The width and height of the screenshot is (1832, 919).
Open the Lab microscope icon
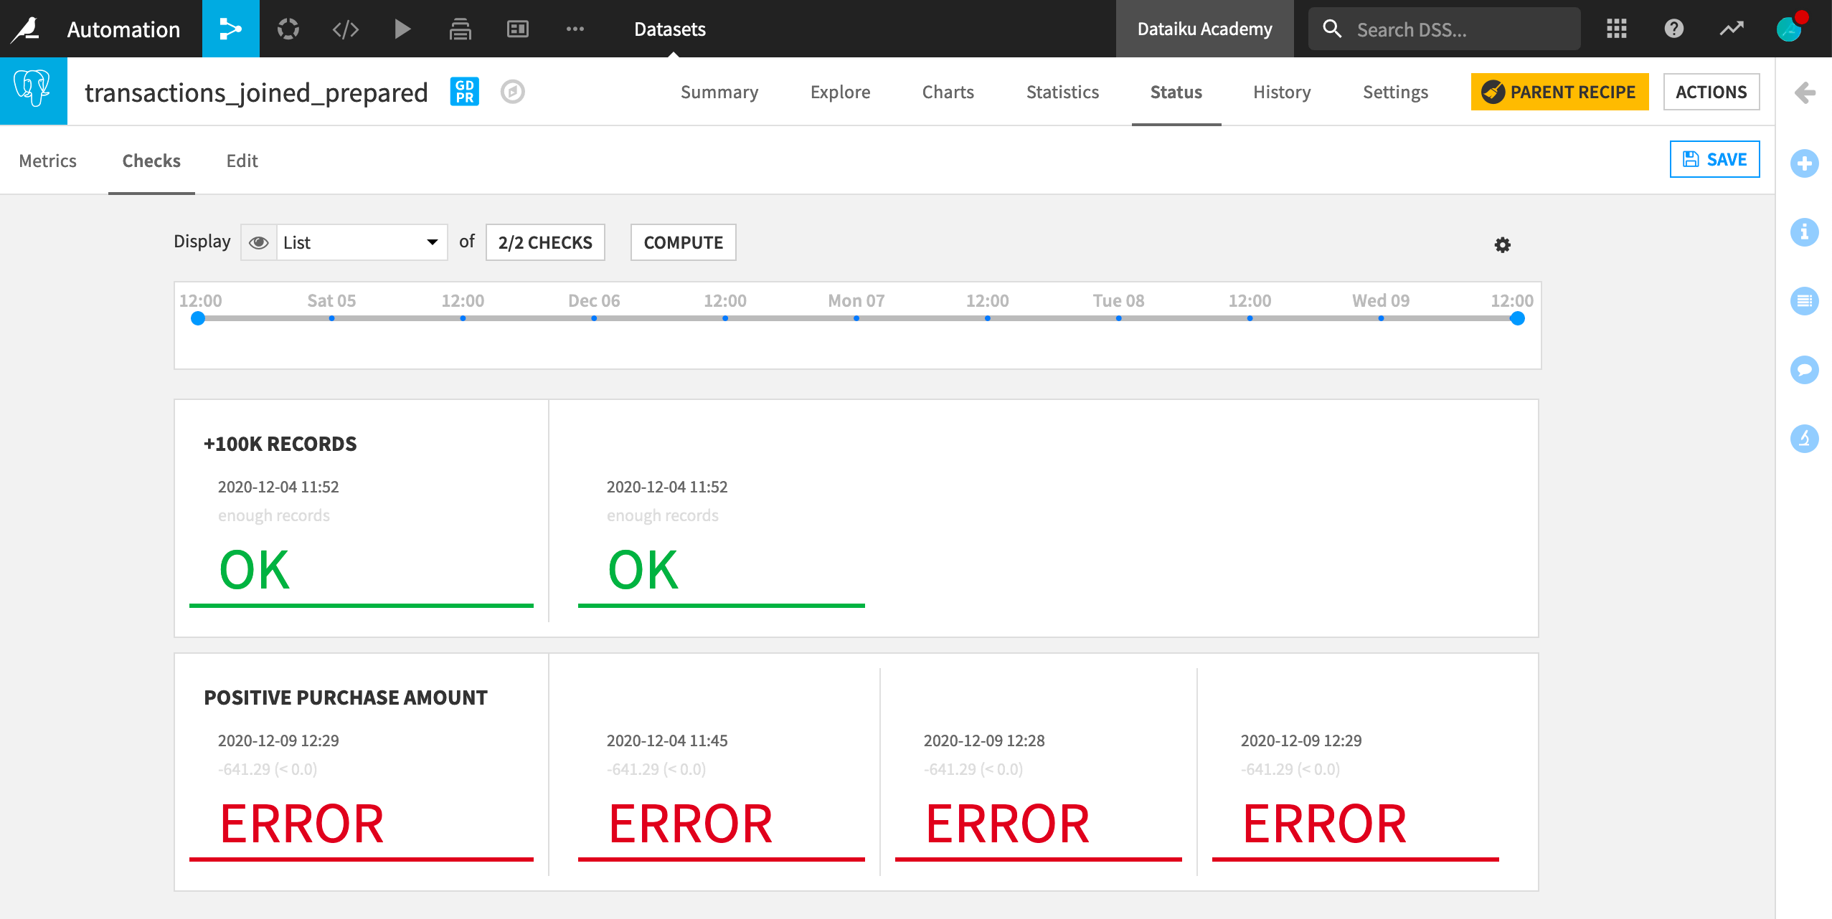(x=1805, y=439)
